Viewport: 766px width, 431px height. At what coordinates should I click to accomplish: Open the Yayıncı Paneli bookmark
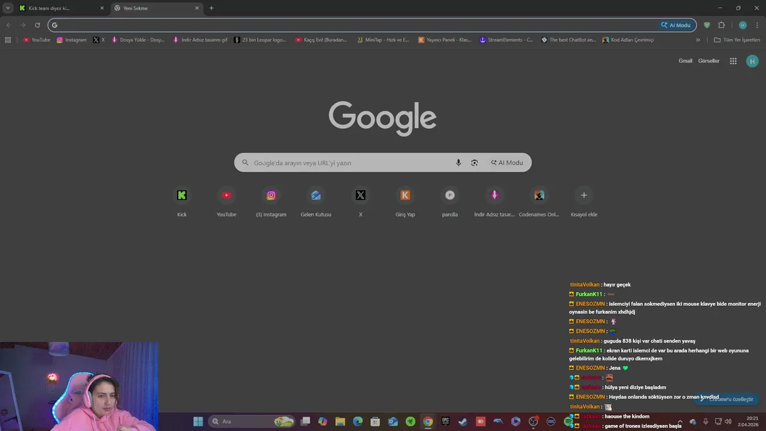click(x=445, y=40)
